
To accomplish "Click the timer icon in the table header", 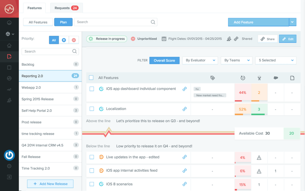I will point(243,78).
